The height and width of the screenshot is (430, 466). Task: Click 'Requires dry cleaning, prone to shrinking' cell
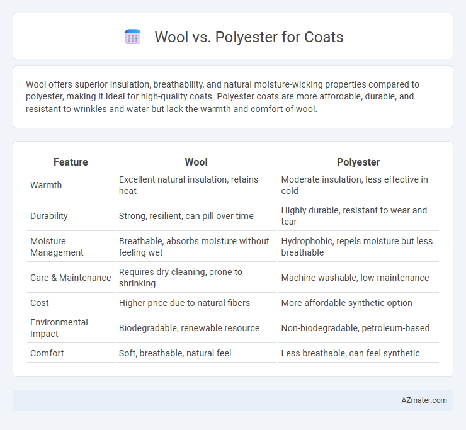pyautogui.click(x=196, y=278)
